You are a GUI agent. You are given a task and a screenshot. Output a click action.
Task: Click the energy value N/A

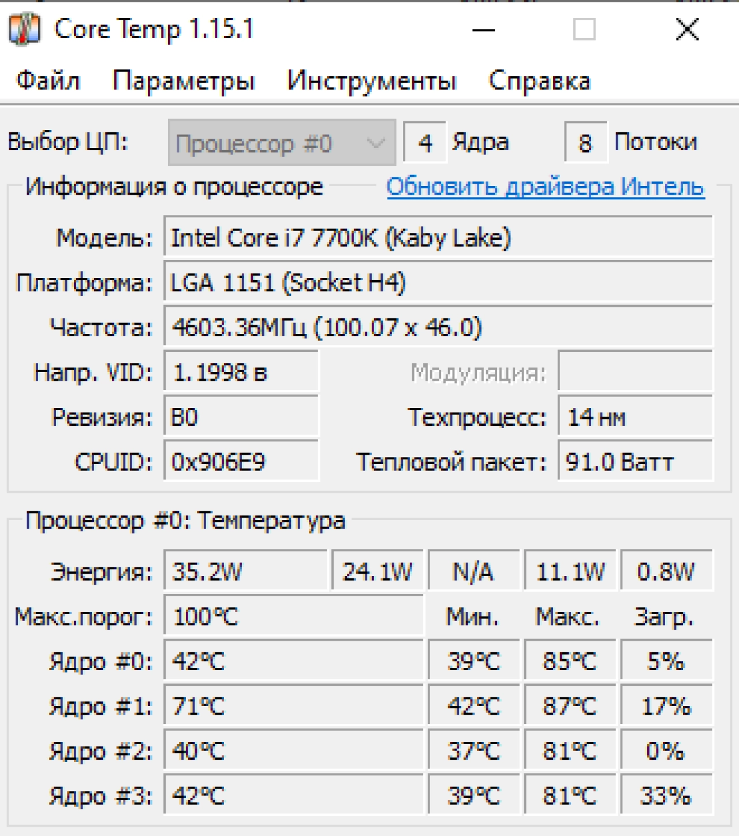tap(473, 571)
